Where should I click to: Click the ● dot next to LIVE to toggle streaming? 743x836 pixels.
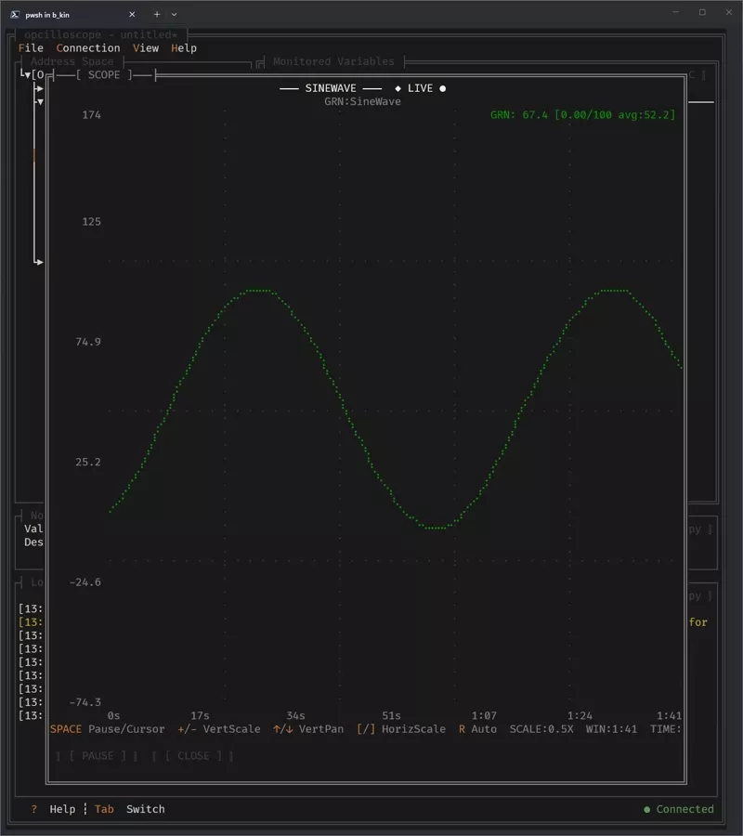point(441,88)
